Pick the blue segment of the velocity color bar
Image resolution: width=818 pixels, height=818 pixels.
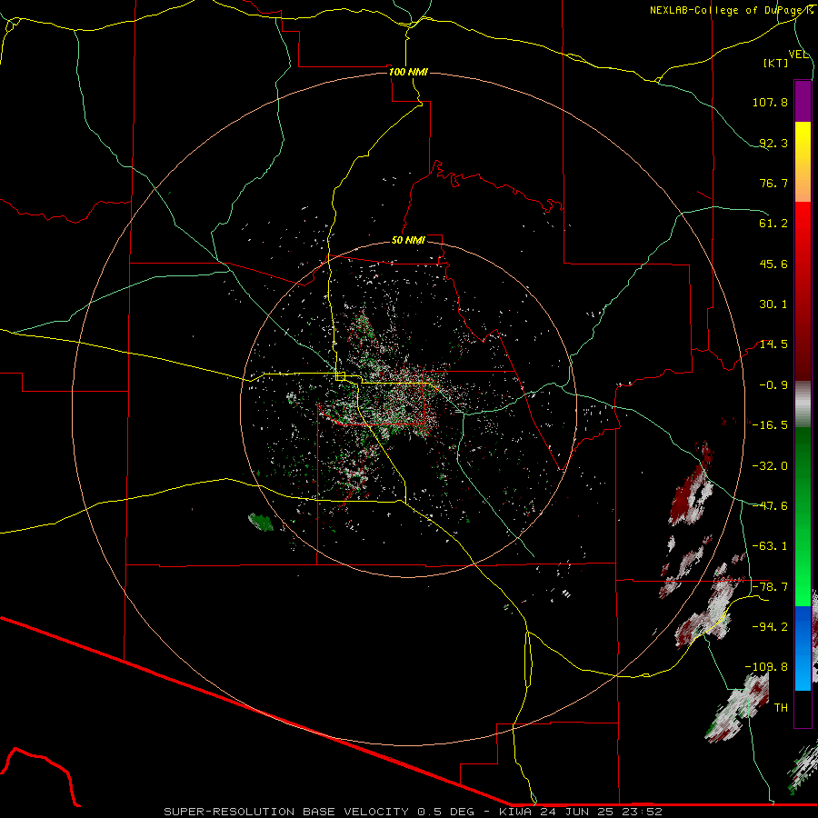[x=803, y=648]
